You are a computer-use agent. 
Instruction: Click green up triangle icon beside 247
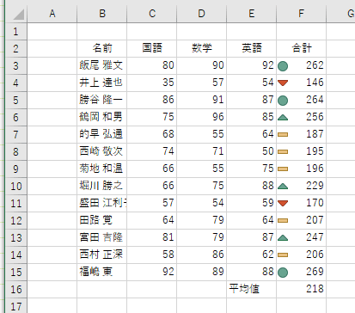[283, 237]
